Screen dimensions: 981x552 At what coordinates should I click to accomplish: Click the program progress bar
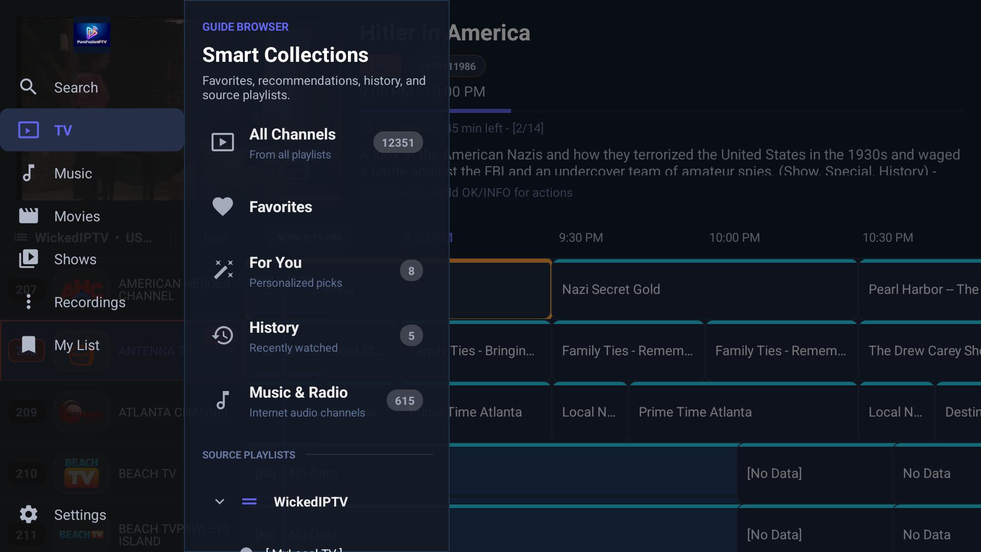[x=662, y=111]
